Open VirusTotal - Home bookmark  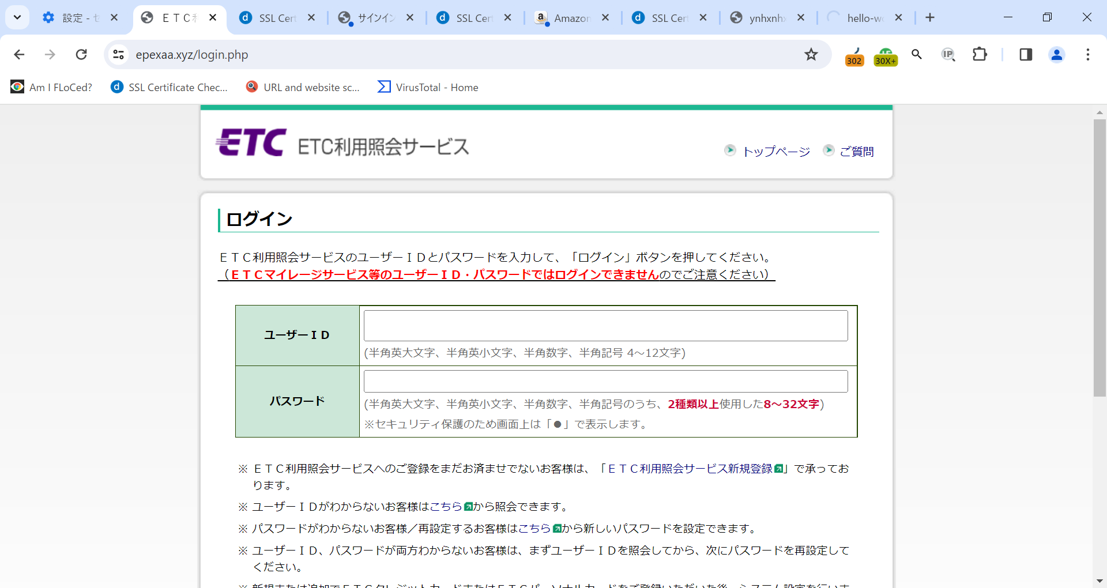(x=428, y=87)
